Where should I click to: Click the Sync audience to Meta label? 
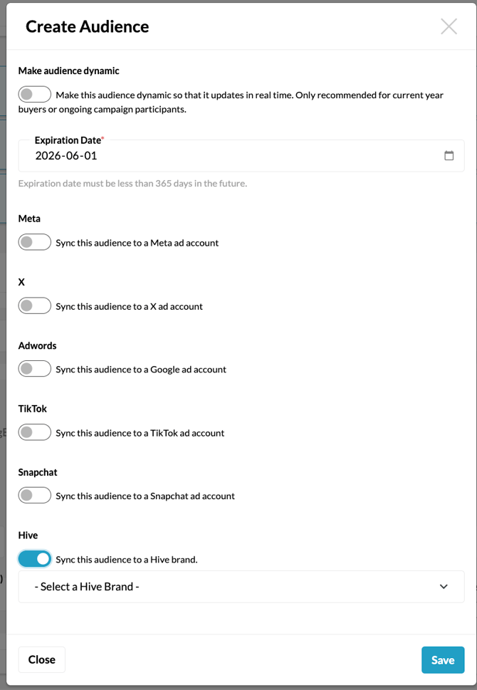(135, 243)
